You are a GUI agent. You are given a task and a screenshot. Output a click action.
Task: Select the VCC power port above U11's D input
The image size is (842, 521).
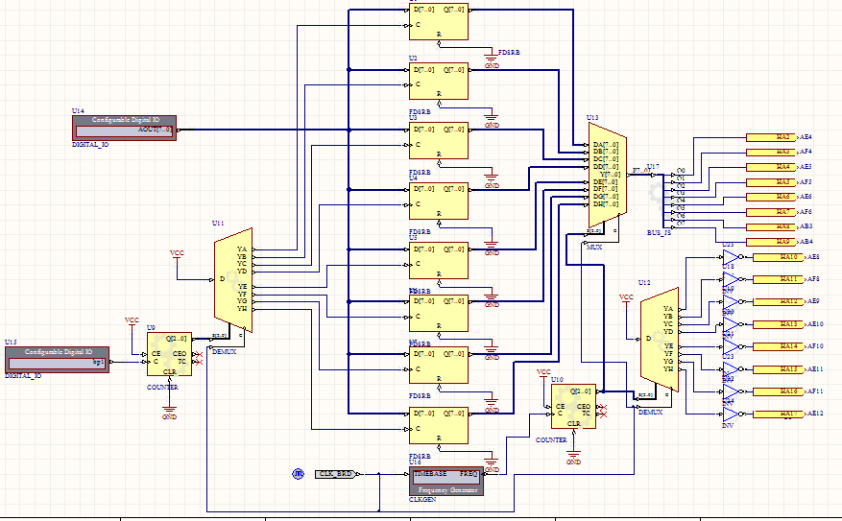(x=177, y=254)
